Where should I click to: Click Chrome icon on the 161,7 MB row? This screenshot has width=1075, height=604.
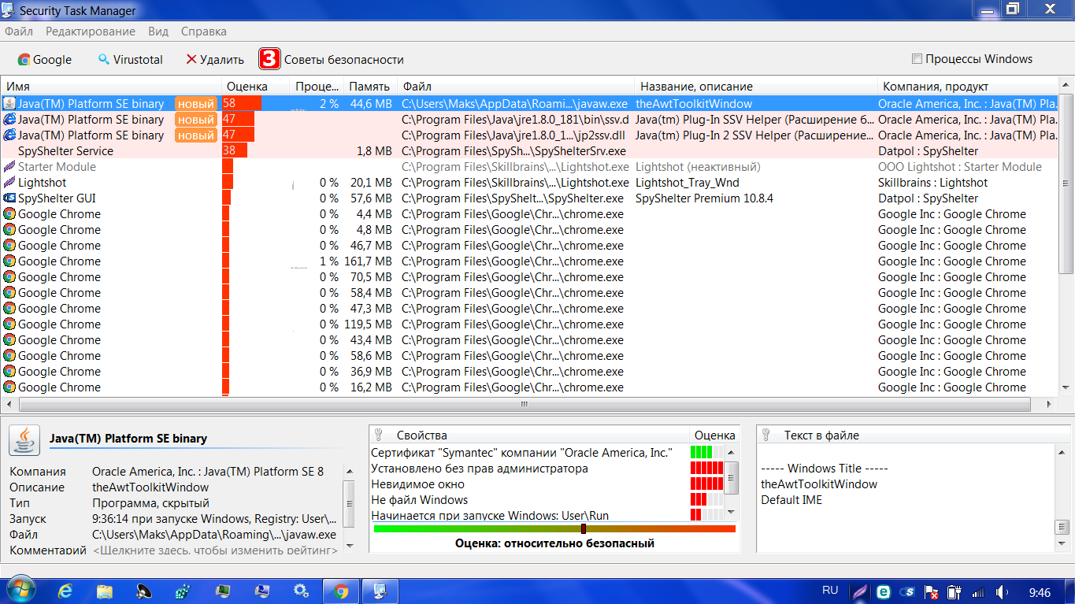click(9, 261)
